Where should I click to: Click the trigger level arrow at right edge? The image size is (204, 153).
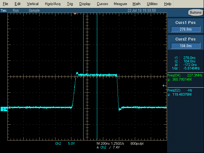(x=164, y=85)
